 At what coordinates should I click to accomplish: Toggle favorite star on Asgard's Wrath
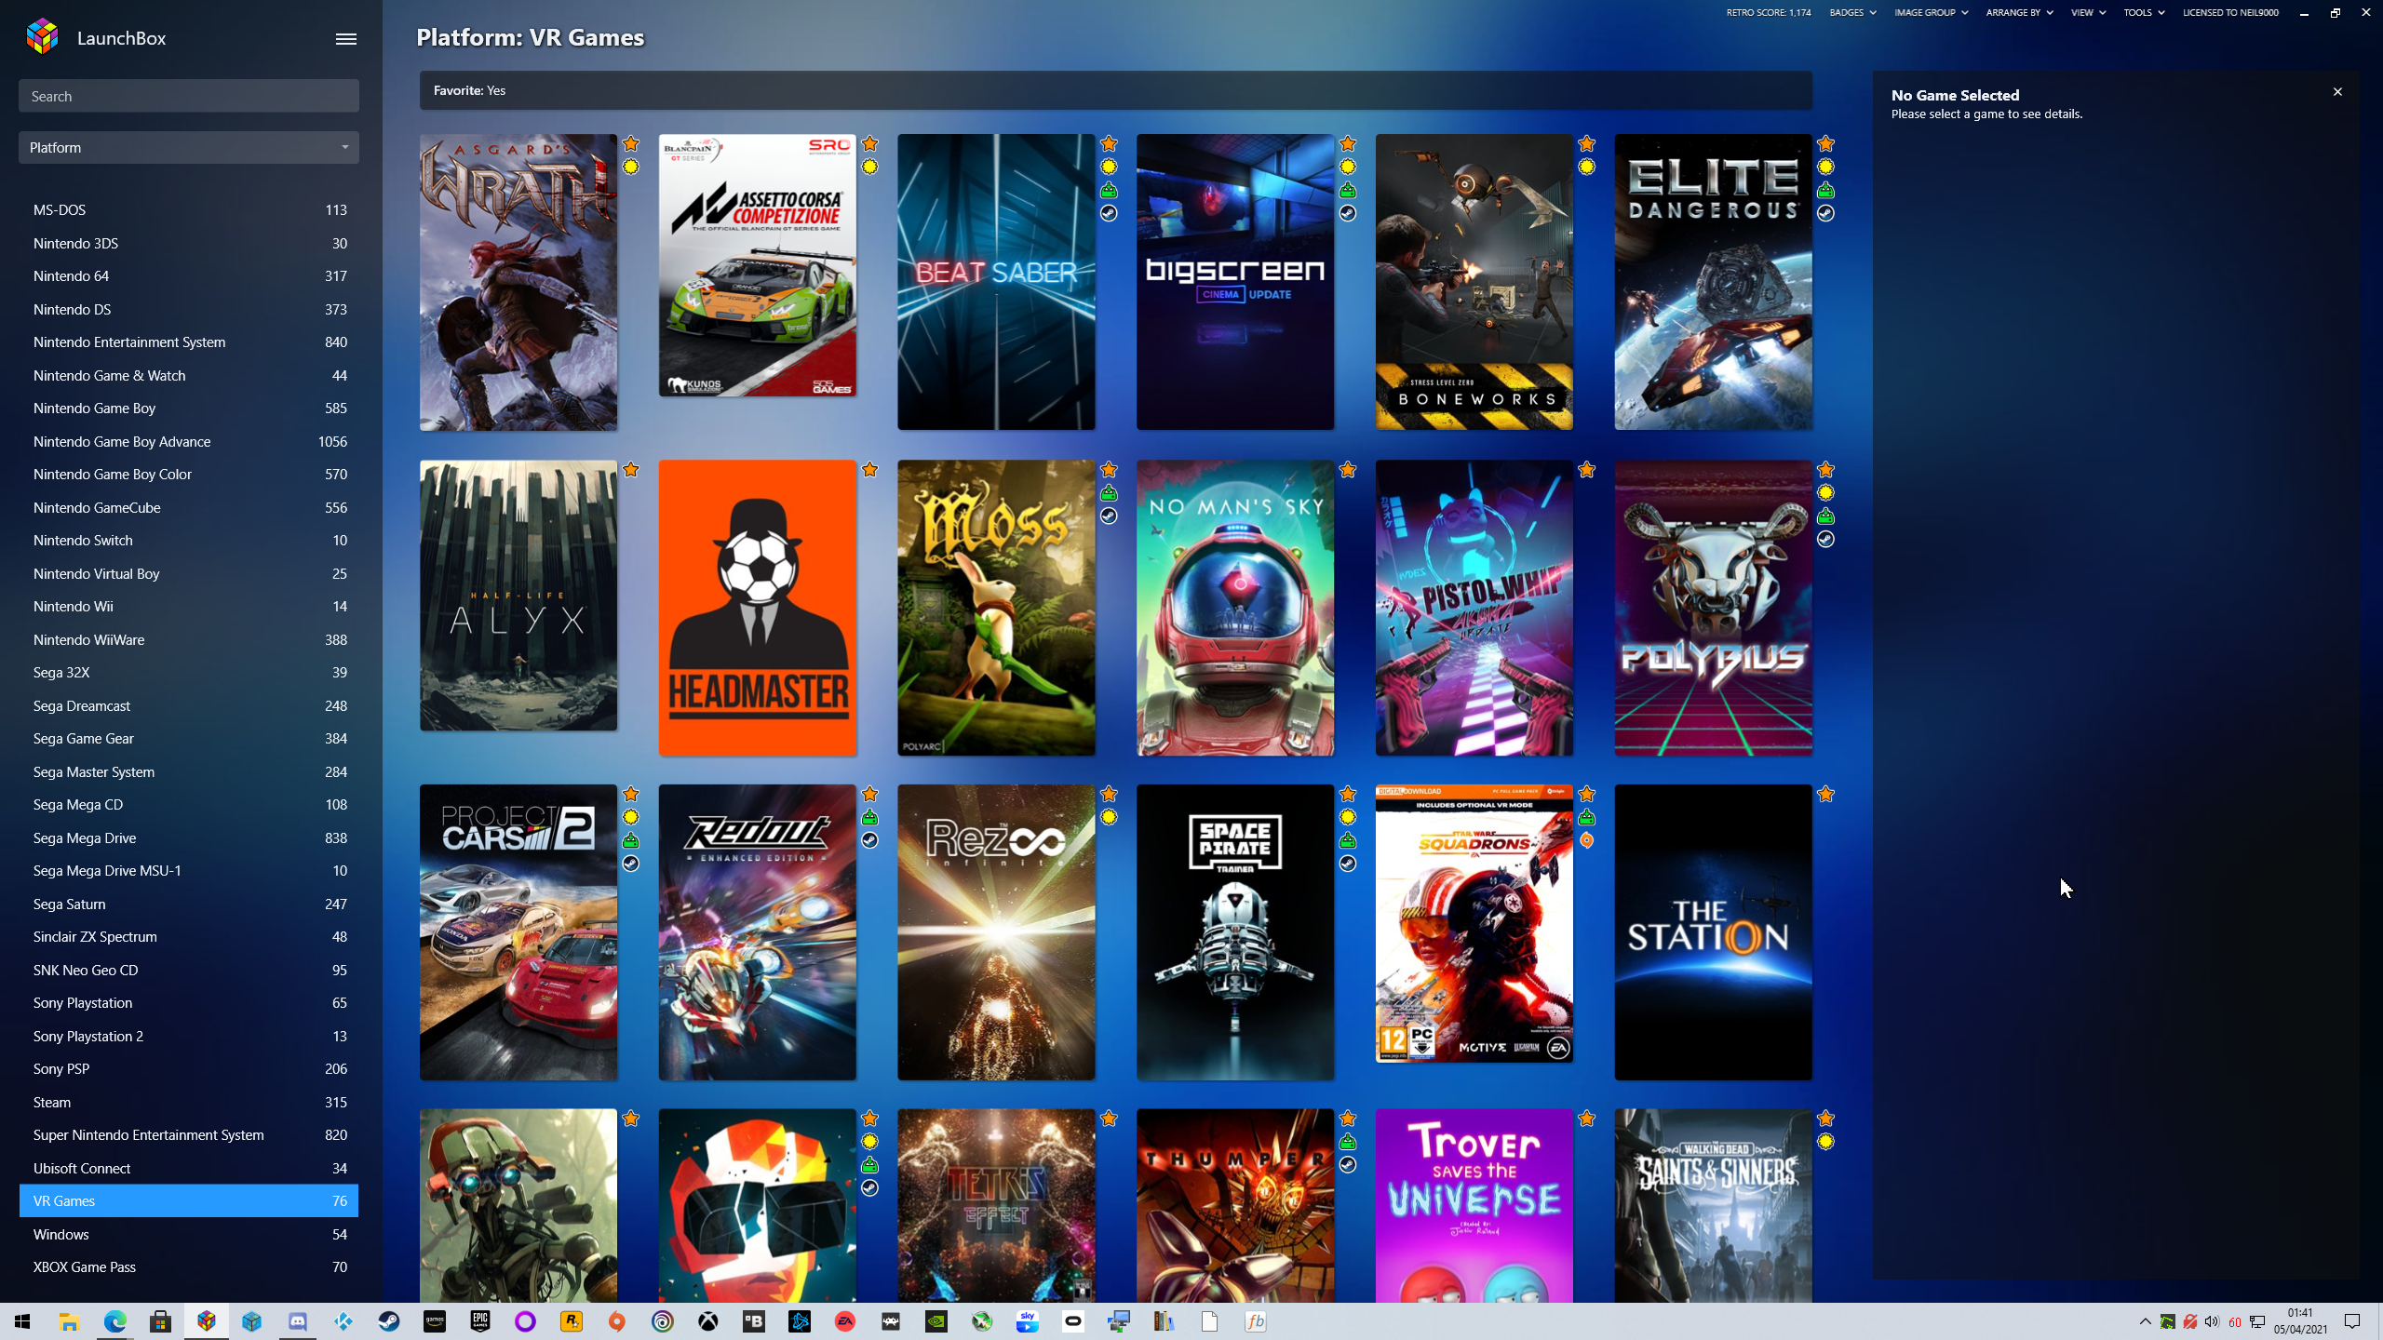coord(631,143)
